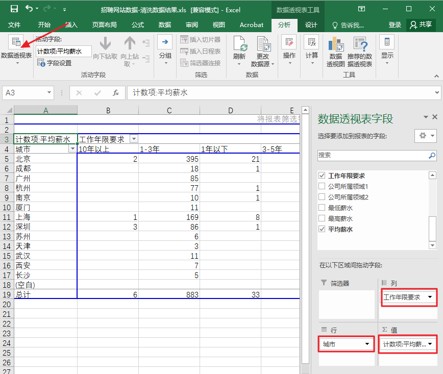This screenshot has width=443, height=374.
Task: Uncheck the 工作年限要求 field checkbox
Action: (322, 176)
